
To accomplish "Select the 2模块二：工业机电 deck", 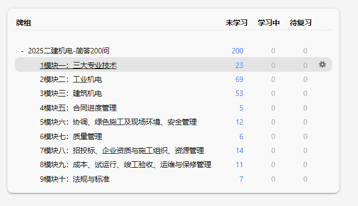I will 71,79.
